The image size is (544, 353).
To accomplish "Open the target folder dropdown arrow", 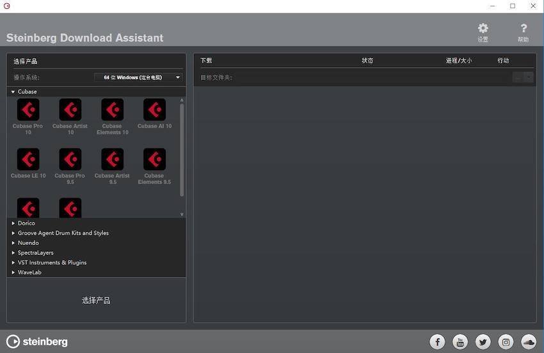I will coord(529,77).
